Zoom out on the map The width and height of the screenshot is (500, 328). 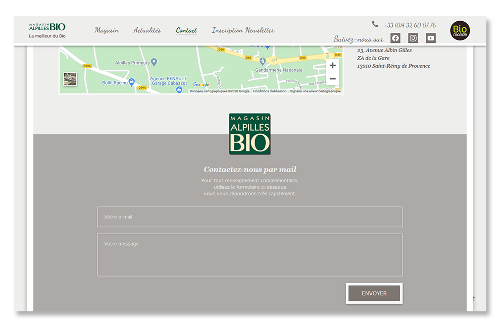[x=332, y=79]
